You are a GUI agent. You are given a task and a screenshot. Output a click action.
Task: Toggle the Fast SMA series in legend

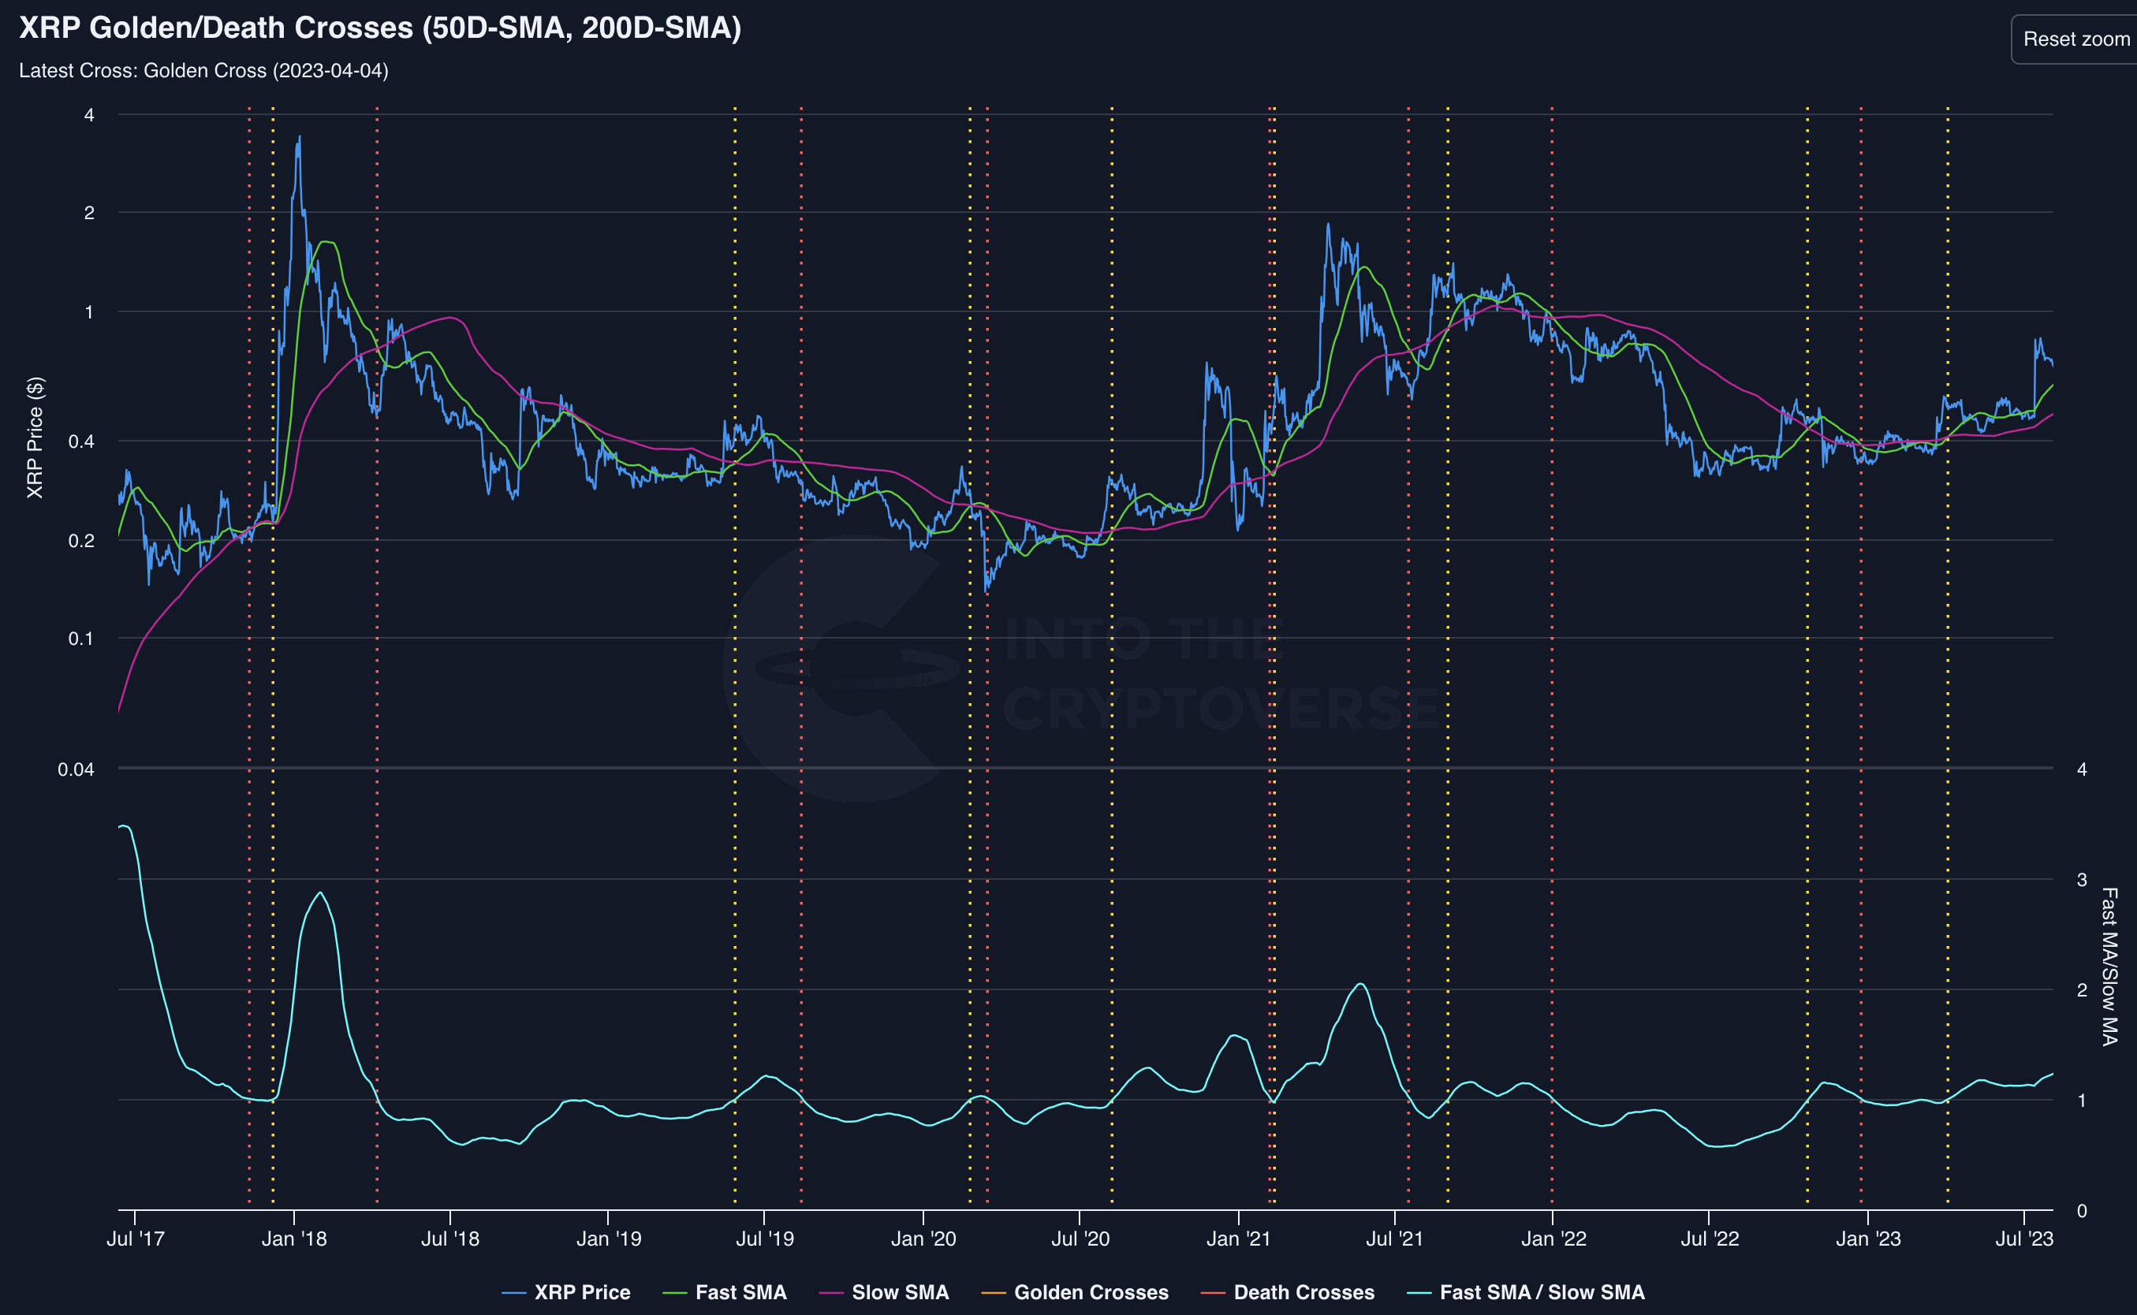pyautogui.click(x=740, y=1292)
